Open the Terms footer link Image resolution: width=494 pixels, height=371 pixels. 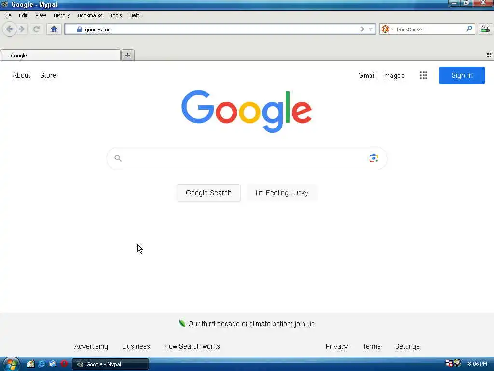pos(371,346)
